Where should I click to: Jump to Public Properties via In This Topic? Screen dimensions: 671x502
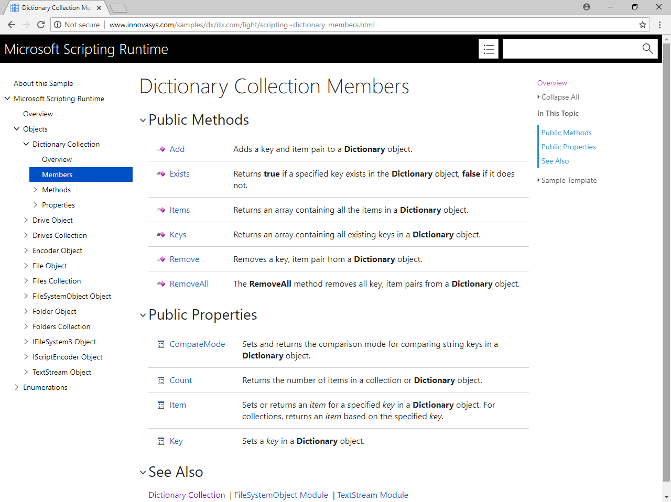pos(569,147)
